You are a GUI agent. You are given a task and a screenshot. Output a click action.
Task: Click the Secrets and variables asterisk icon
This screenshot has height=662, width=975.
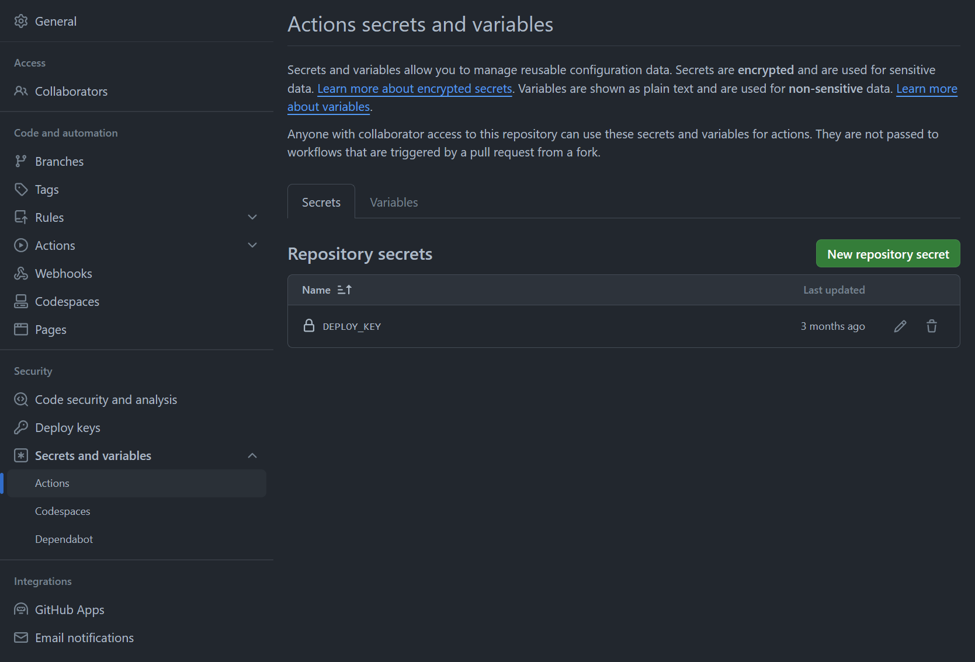coord(21,455)
